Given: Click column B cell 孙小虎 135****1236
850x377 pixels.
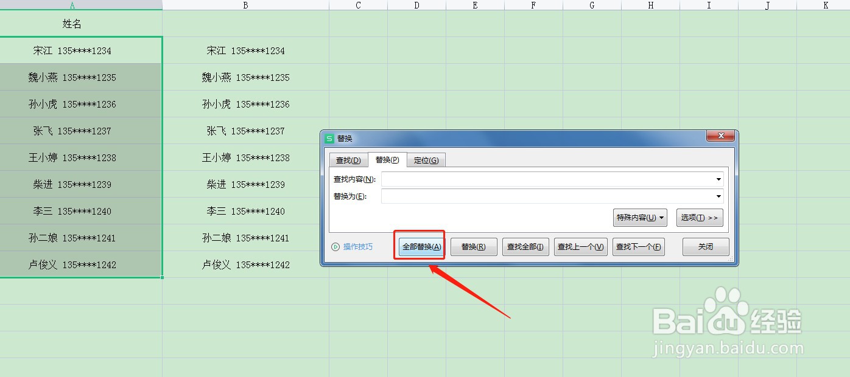Looking at the screenshot, I should pos(245,104).
